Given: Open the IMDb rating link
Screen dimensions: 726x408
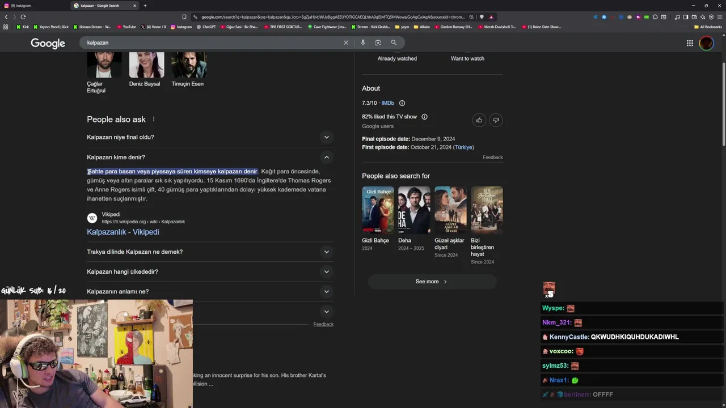Looking at the screenshot, I should 387,103.
